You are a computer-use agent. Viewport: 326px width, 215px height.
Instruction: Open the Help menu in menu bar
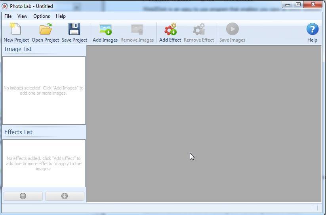pos(61,16)
